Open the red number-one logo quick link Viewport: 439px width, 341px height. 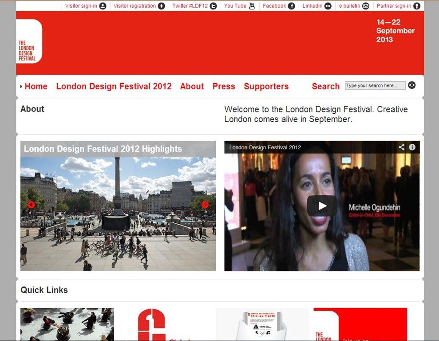pos(151,324)
